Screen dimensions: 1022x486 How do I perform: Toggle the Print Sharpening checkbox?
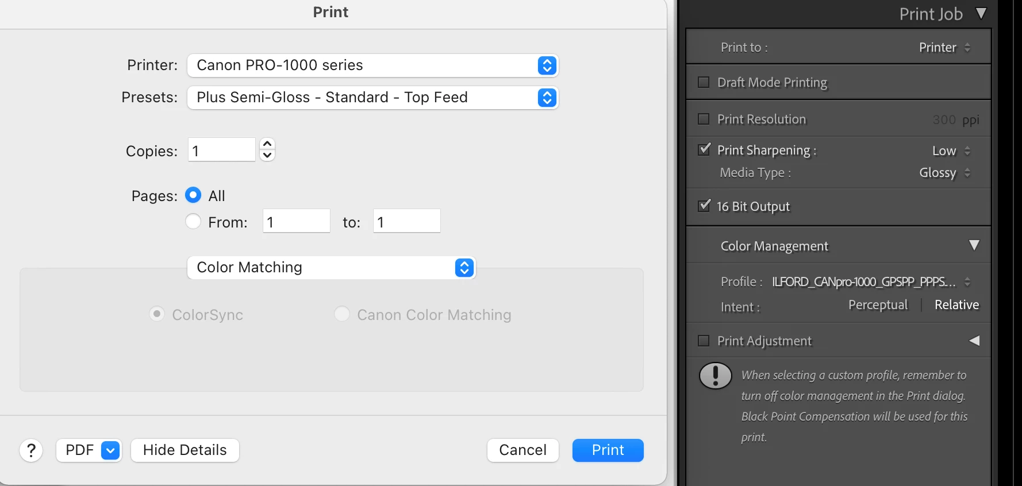704,150
